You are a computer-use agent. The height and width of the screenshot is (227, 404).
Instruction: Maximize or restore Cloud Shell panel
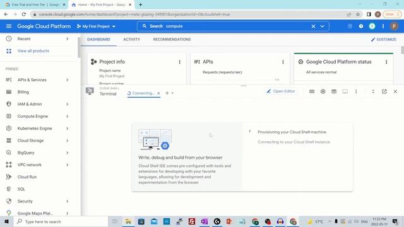(x=373, y=91)
